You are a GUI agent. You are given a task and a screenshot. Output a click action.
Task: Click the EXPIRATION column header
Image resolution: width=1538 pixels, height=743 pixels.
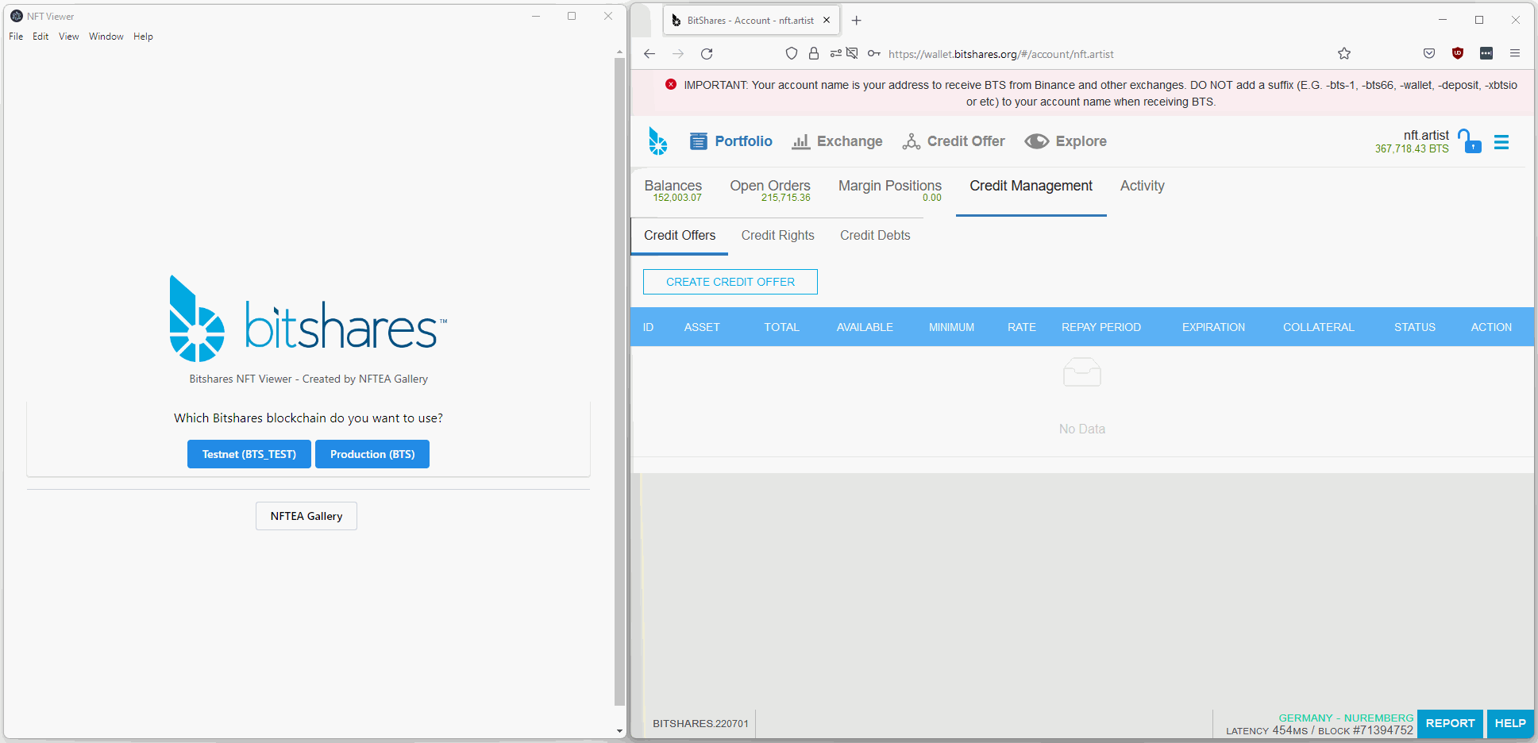(x=1213, y=327)
